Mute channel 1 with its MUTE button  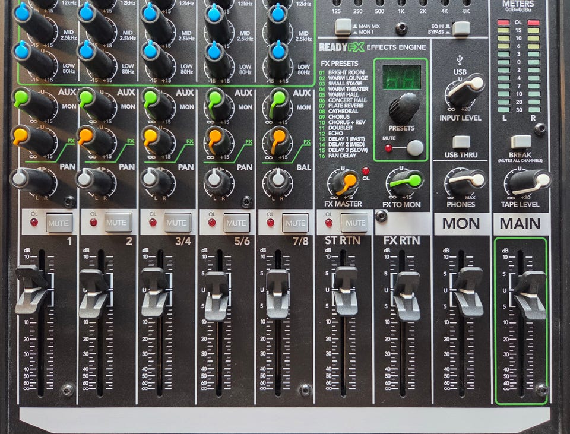59,223
